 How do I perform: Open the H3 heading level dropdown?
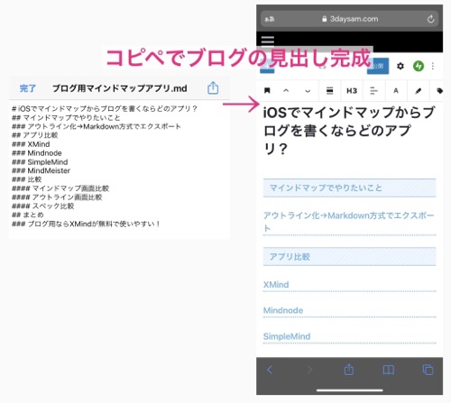[352, 90]
